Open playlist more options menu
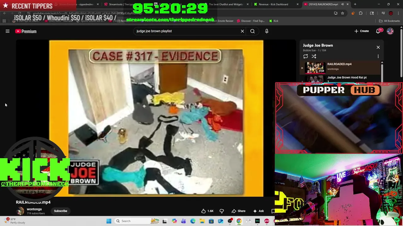The width and height of the screenshot is (403, 226). click(378, 56)
